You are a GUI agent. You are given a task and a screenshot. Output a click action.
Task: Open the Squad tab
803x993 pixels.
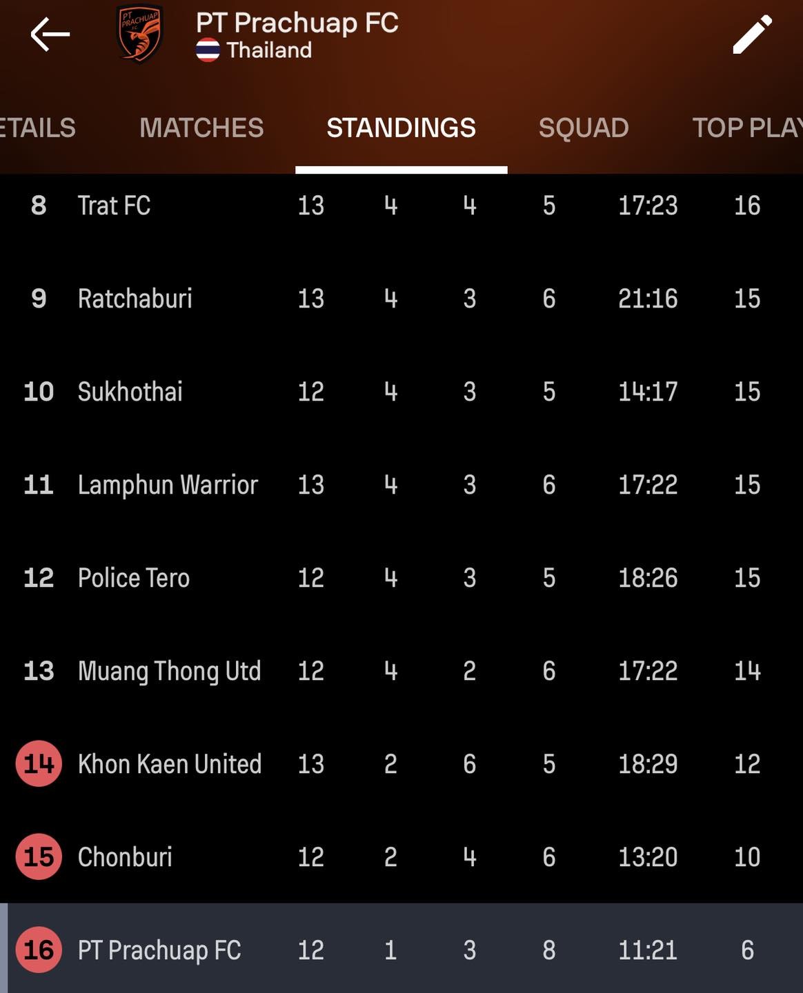(x=583, y=128)
